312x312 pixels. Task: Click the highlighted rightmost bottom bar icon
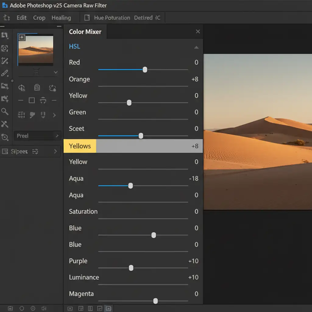(x=108, y=308)
